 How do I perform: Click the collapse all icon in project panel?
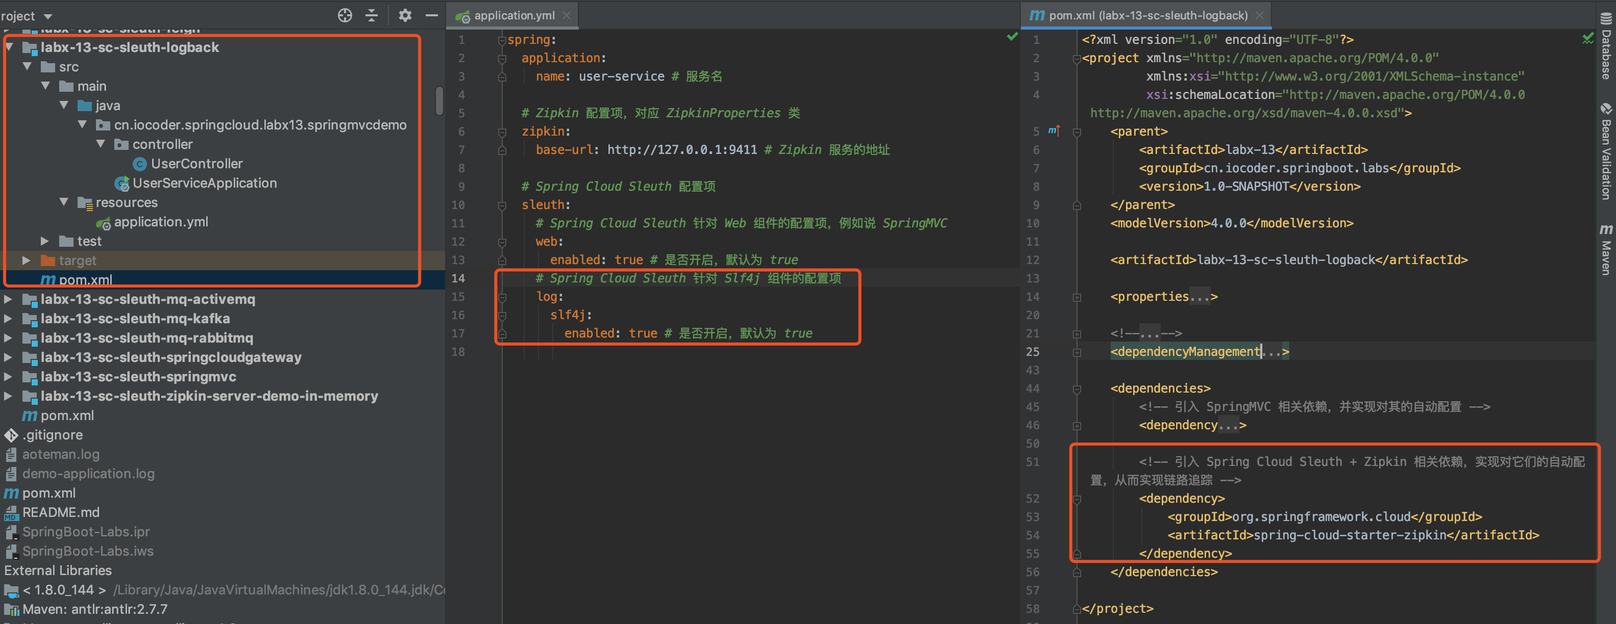tap(372, 16)
